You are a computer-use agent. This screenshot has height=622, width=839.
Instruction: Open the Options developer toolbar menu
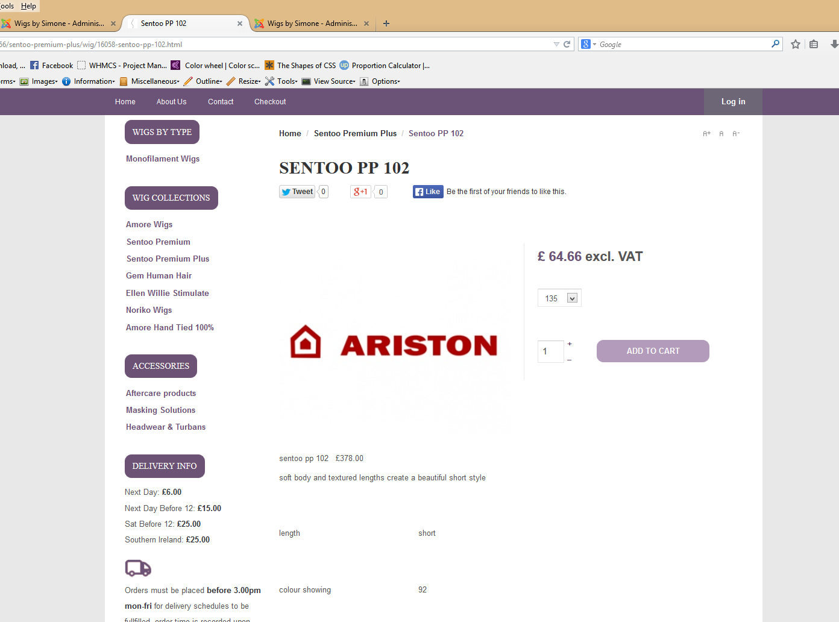[x=380, y=81]
